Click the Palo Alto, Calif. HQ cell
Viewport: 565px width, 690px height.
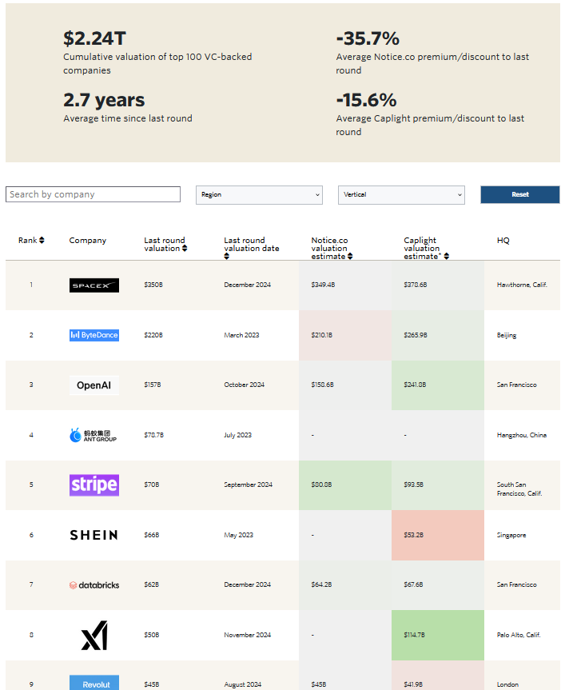click(519, 635)
